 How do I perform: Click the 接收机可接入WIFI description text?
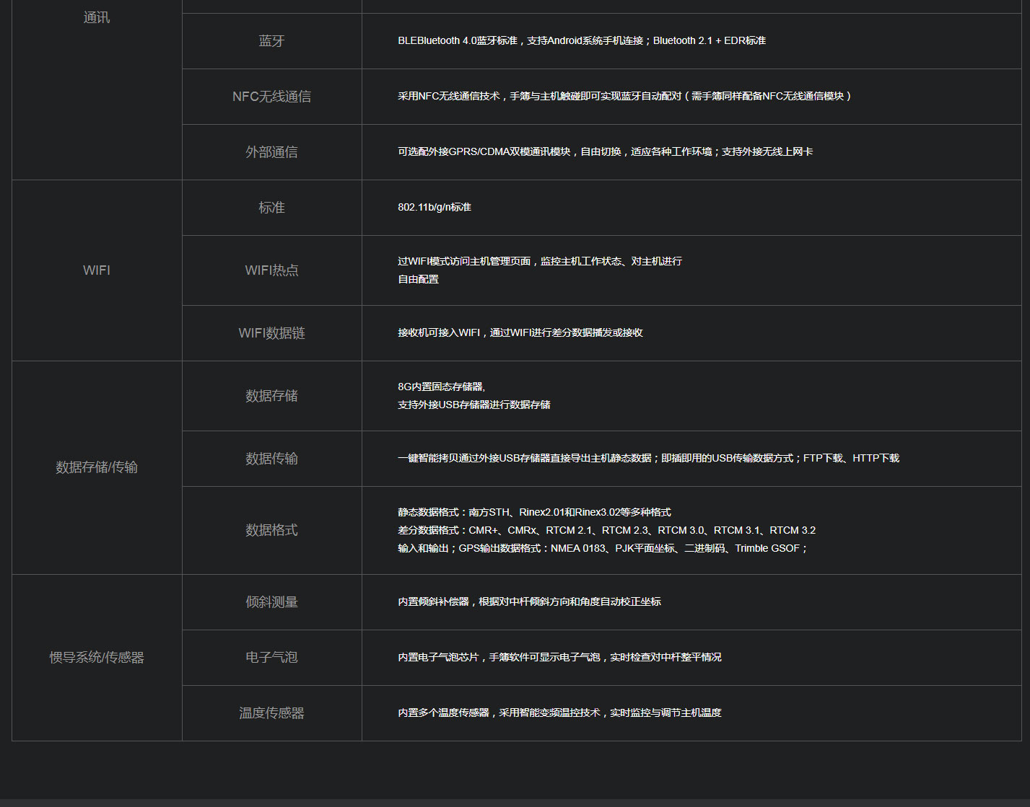tap(520, 332)
